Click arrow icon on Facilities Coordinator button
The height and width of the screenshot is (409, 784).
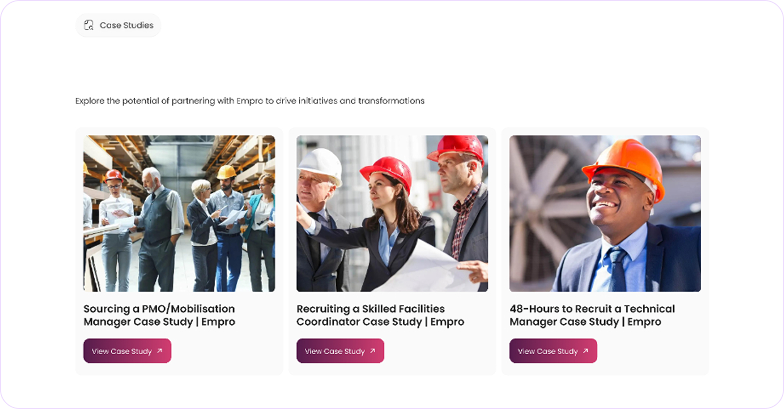tap(372, 351)
